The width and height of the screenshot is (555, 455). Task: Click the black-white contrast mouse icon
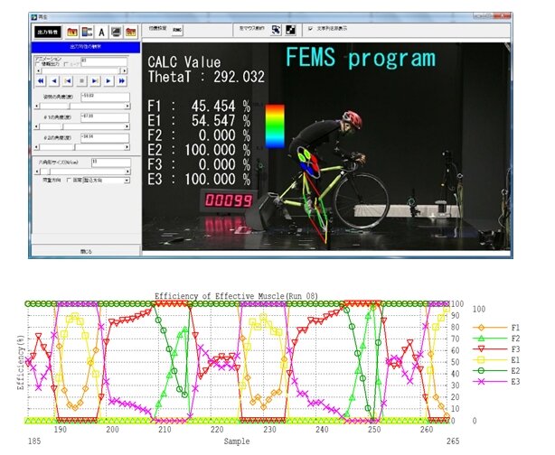(291, 29)
